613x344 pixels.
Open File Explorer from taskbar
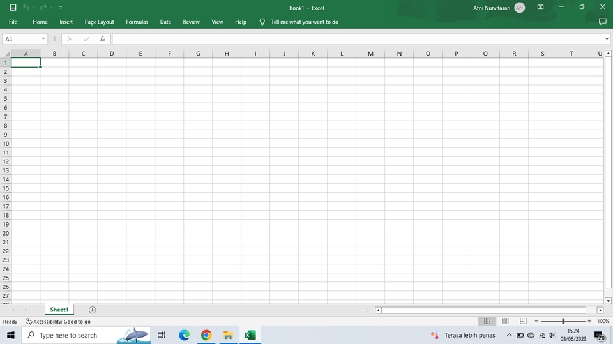tap(228, 335)
